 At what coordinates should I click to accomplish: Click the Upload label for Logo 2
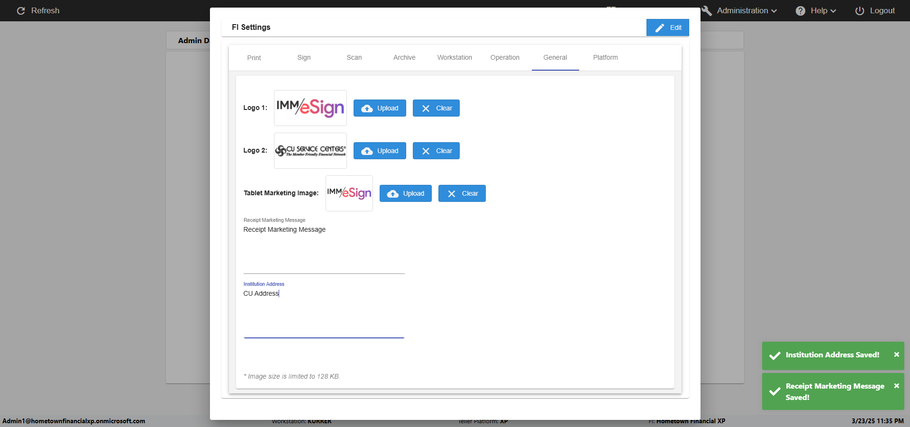[x=388, y=151]
